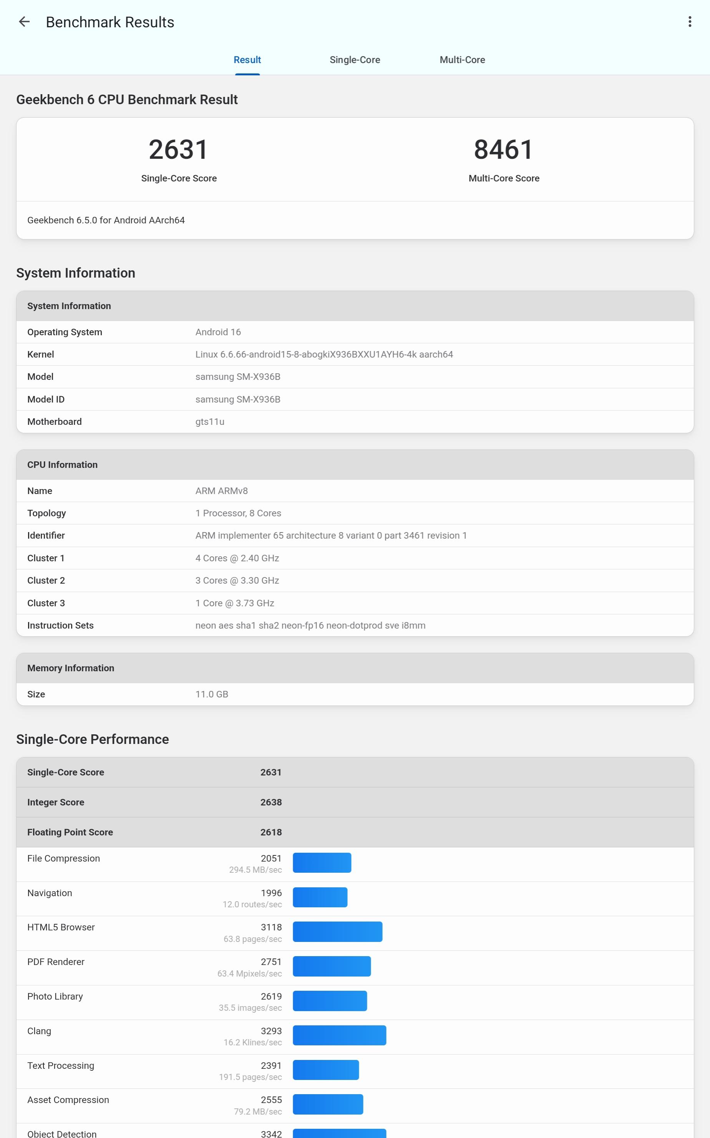Tap the back arrow icon
Viewport: 710px width, 1138px height.
(x=24, y=22)
